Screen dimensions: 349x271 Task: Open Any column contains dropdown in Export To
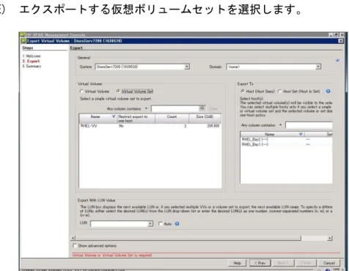280,125
